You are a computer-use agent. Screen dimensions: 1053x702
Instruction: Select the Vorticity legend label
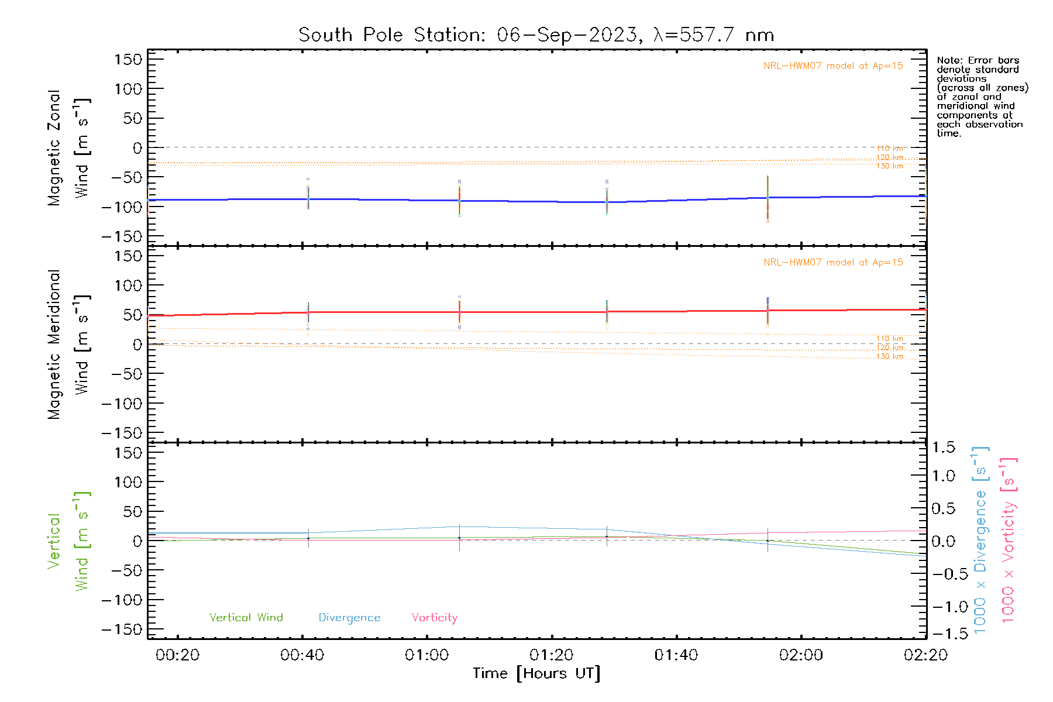[x=434, y=618]
